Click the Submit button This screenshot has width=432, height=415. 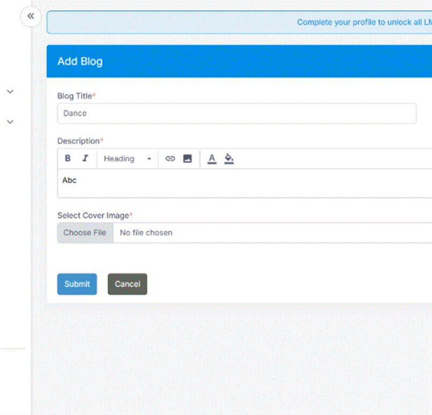pyautogui.click(x=77, y=284)
